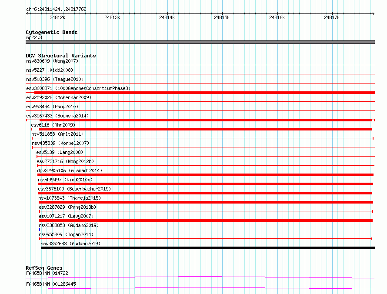Open variant esv6116 (Ahn2009)
The image size is (387, 294).
pos(53,125)
